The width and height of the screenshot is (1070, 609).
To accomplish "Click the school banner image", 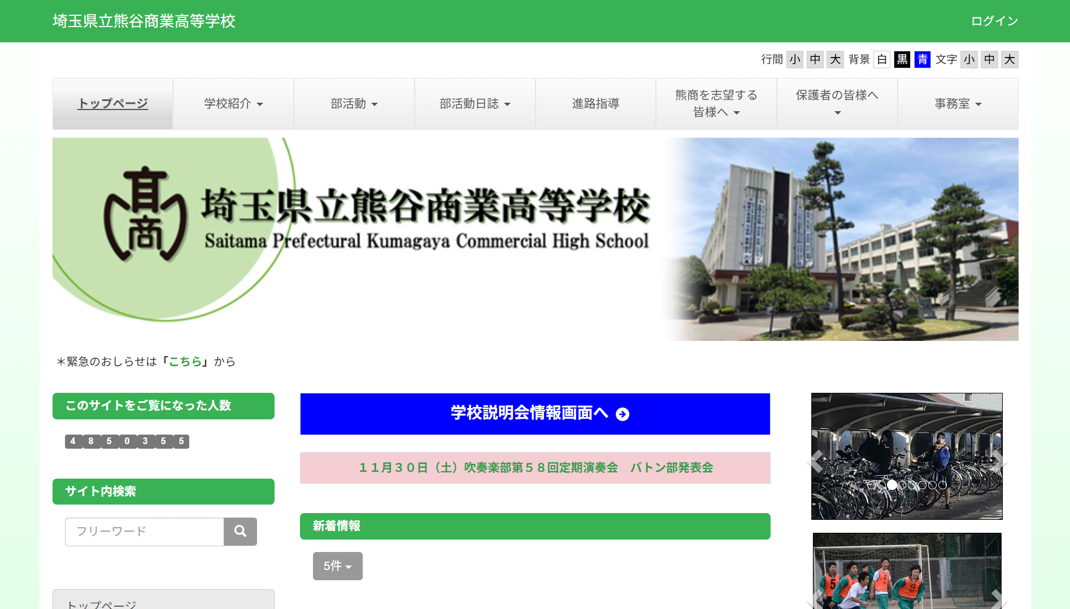I will [535, 239].
